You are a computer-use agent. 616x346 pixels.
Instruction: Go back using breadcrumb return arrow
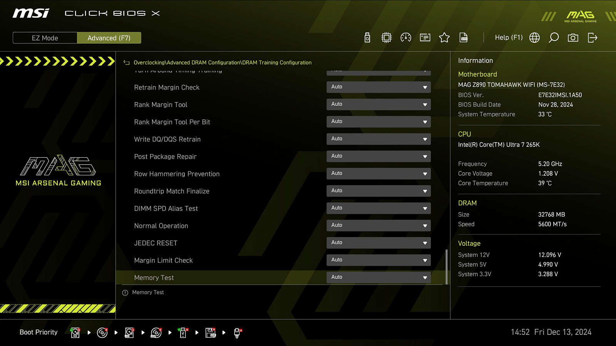(126, 63)
